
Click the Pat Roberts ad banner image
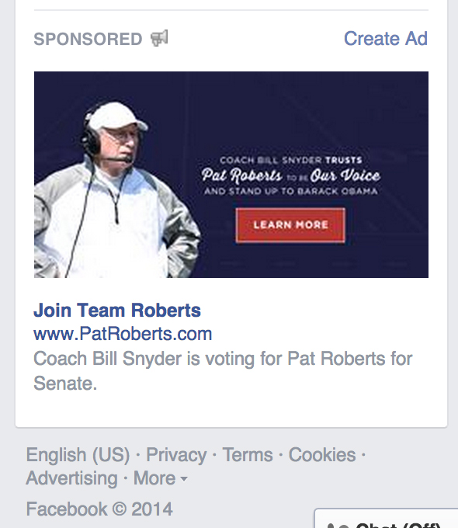click(231, 175)
